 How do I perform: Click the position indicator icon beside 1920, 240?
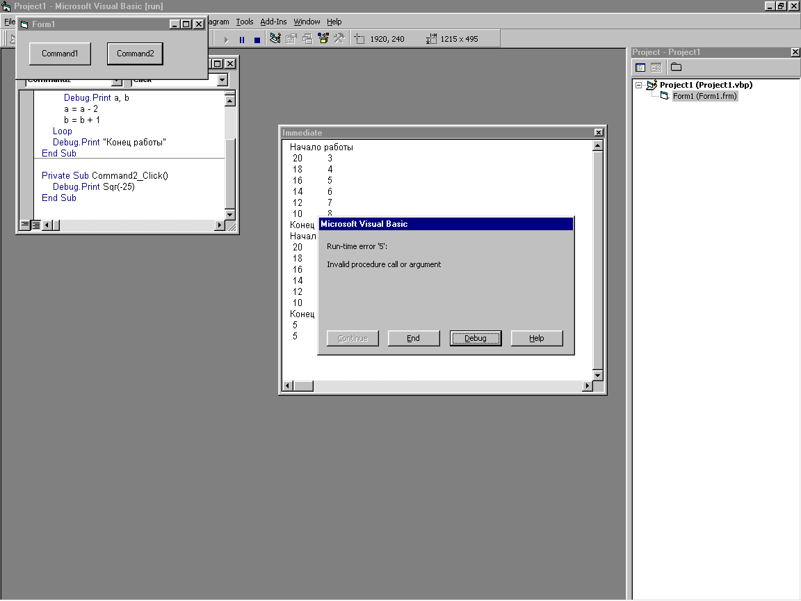[x=359, y=40]
